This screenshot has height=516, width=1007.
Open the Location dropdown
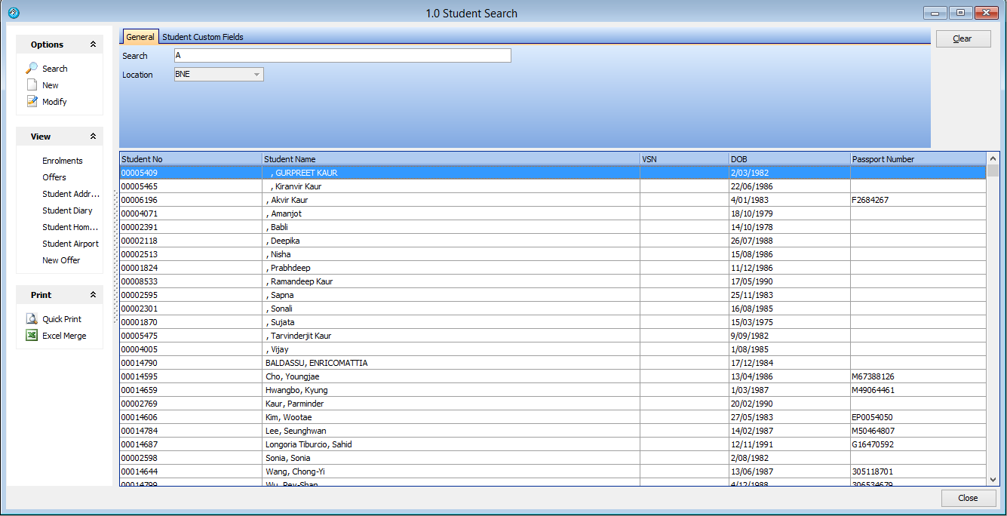click(256, 75)
